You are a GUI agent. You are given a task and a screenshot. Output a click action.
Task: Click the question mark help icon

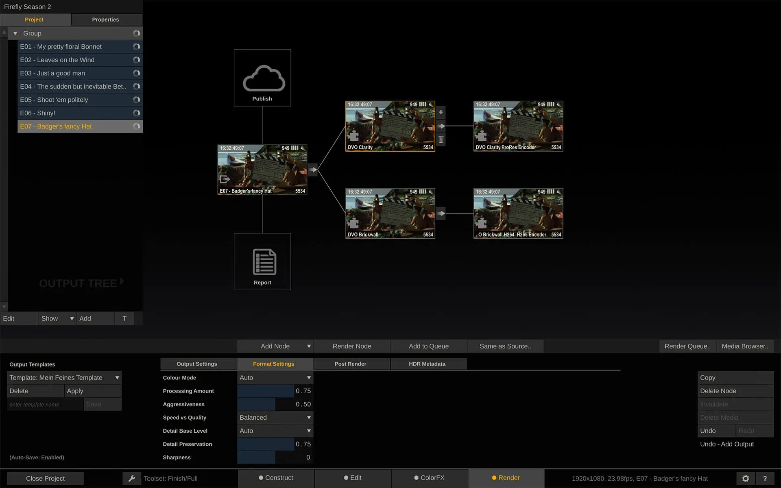coord(765,478)
